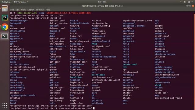Click the cryptsetup-initramfs entry
This screenshot has height=110, width=195.
coord(22,95)
